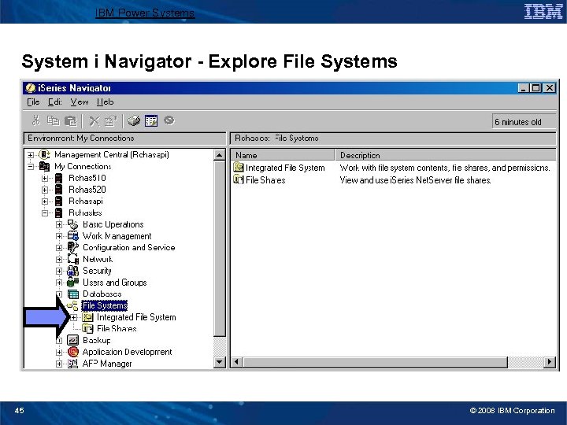Click the Print toolbar icon
Image resolution: width=567 pixels, height=425 pixels.
pyautogui.click(x=134, y=120)
